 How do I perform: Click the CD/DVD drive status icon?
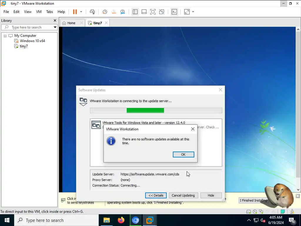pos(255,212)
